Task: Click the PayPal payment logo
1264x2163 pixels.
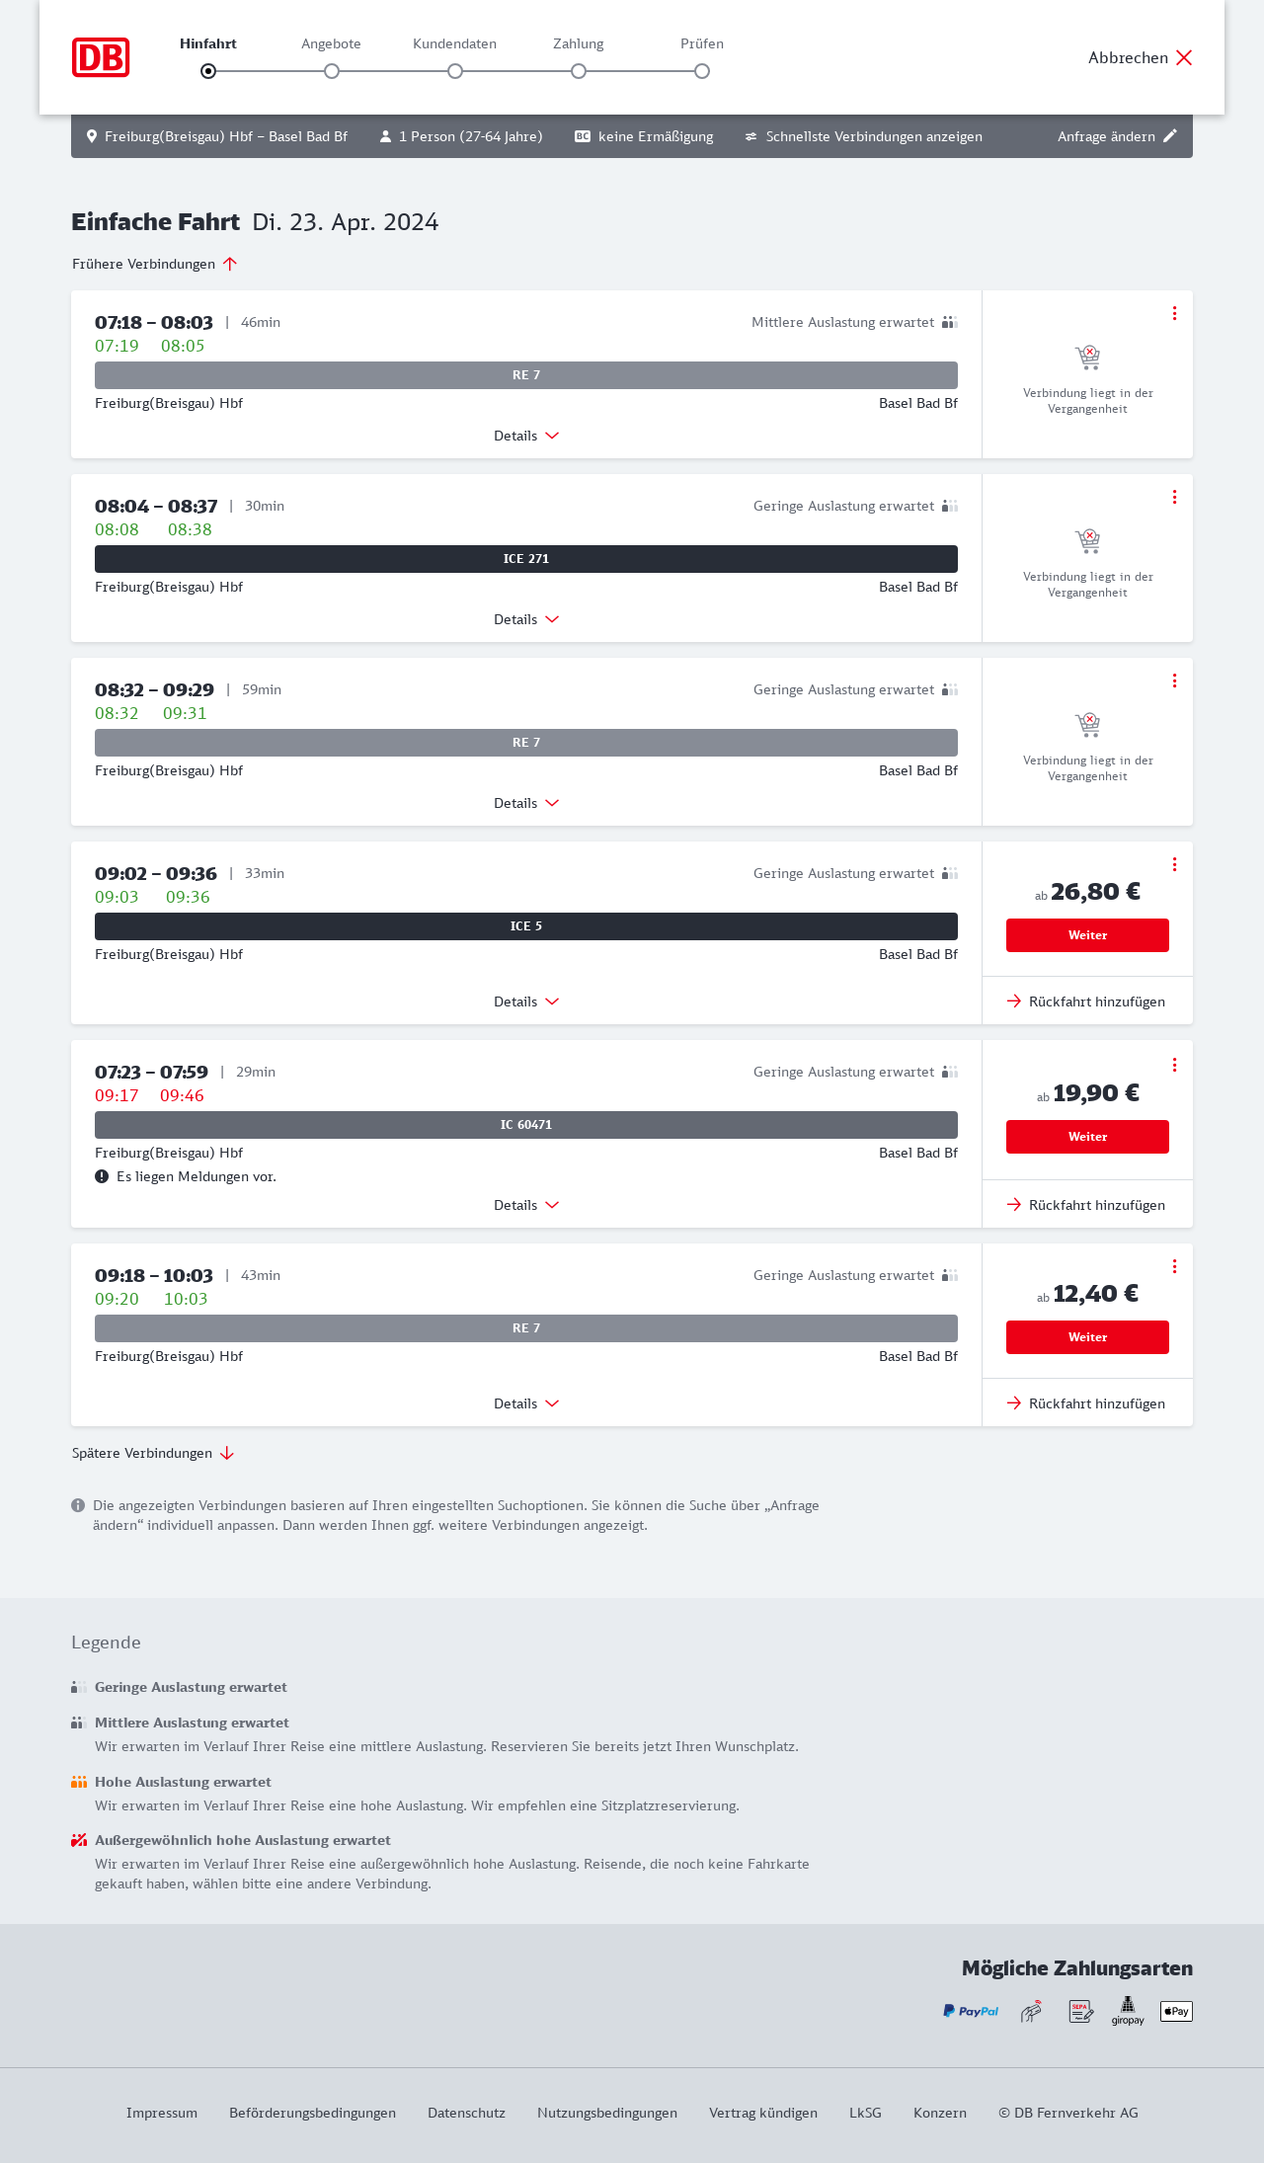Action: [x=971, y=2011]
